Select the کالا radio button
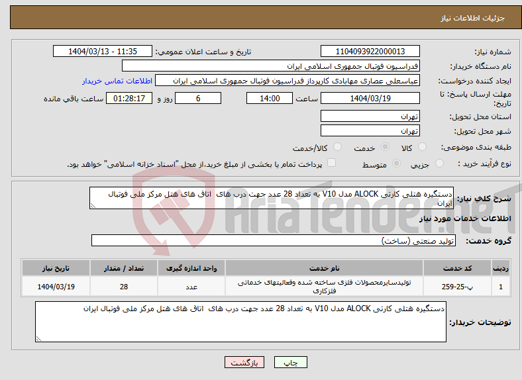Image resolution: width=522 pixels, height=380 pixels. point(422,147)
